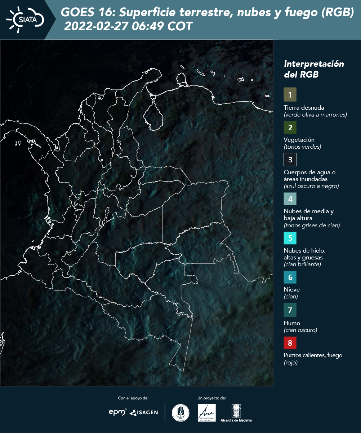Viewport: 361px width, 433px height.
Task: Click 'Nubes de media y baja altura' label
Action: [x=309, y=215]
